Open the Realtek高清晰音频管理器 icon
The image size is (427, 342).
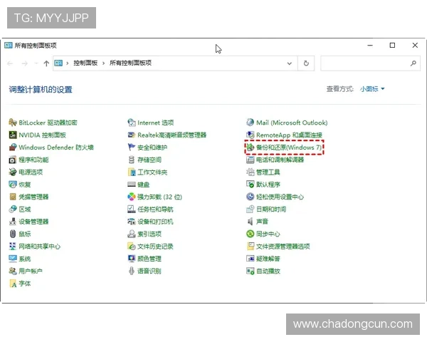coord(131,135)
